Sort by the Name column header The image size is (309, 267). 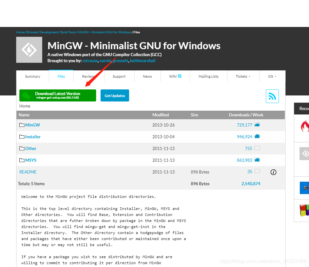pos(24,115)
